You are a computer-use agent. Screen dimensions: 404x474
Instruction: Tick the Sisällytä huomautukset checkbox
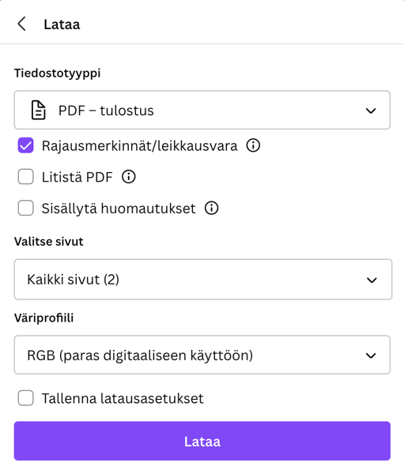click(26, 209)
